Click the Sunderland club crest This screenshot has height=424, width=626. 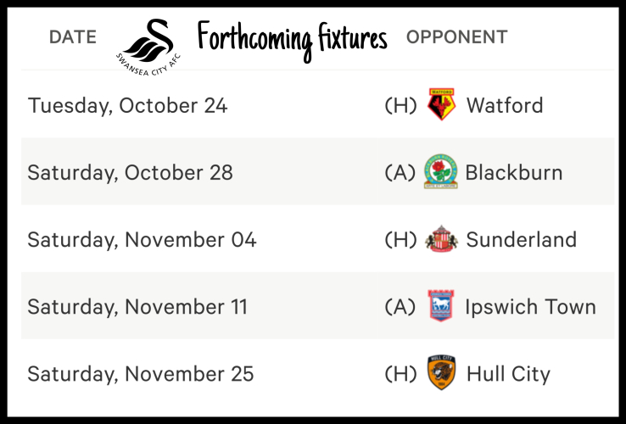pyautogui.click(x=441, y=239)
